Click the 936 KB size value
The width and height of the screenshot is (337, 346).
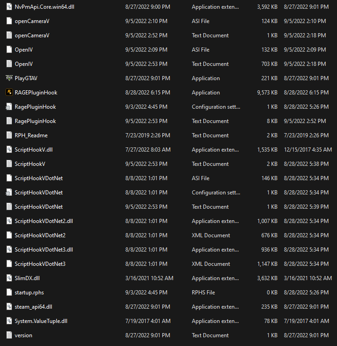pyautogui.click(x=269, y=250)
